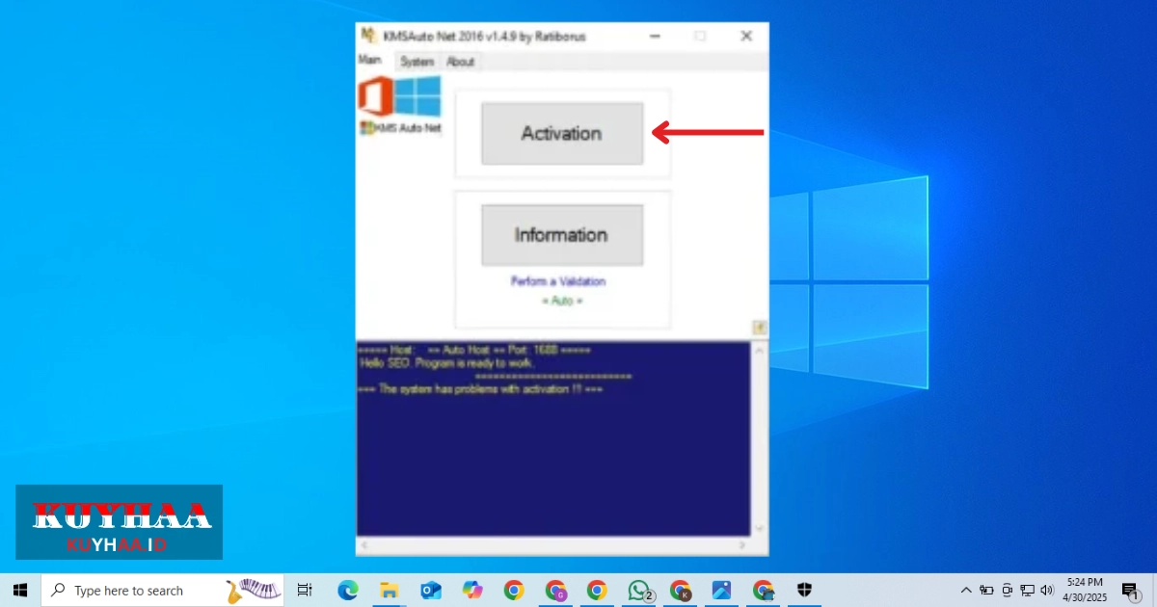Open the Copilot taskbar icon
Screen dimensions: 1157x607
click(472, 591)
